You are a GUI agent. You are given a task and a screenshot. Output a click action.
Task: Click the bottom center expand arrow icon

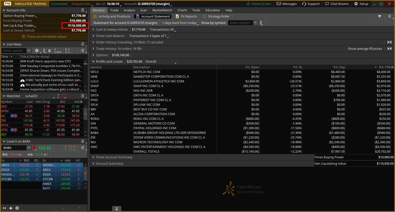click(117, 208)
